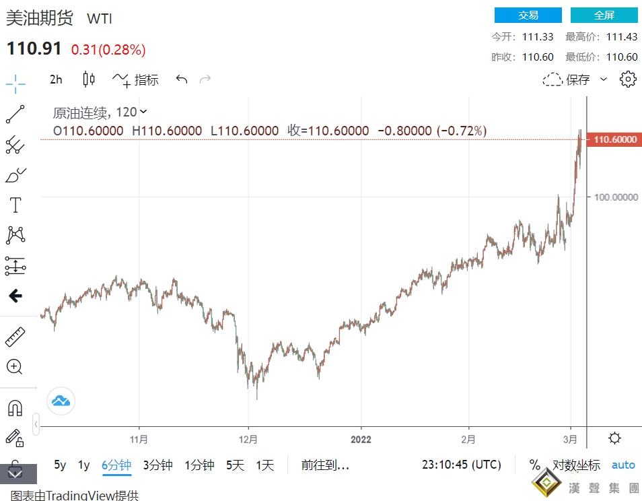Open the 保存 save options chevron
642x501 pixels.
604,79
